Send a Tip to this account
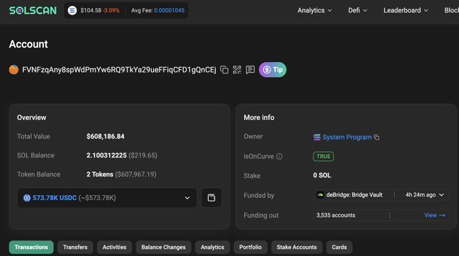Viewport: 459px width, 256px height. [x=272, y=70]
